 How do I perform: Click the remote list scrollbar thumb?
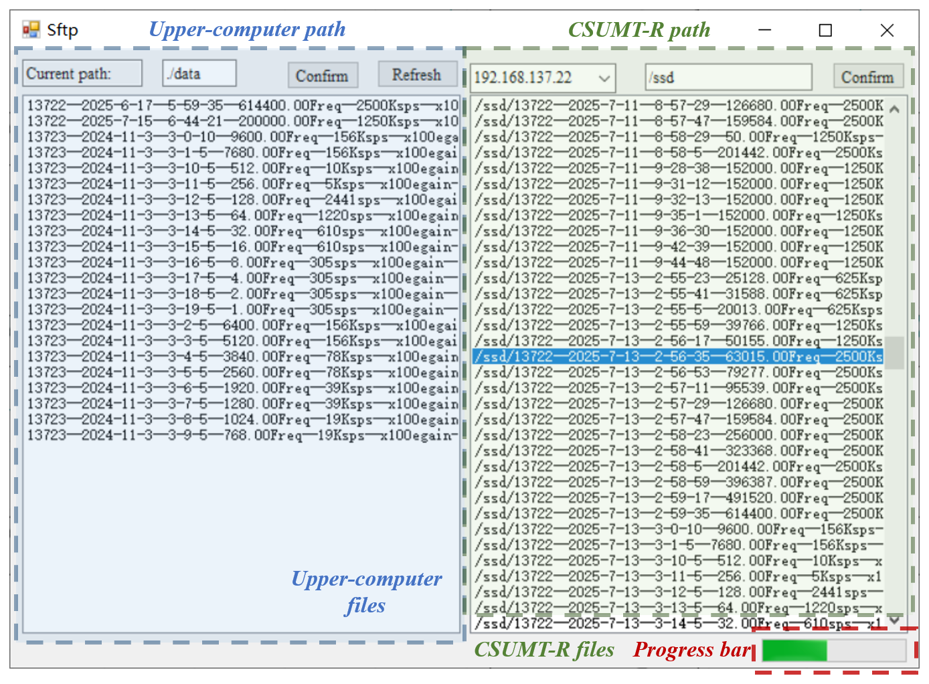[895, 352]
